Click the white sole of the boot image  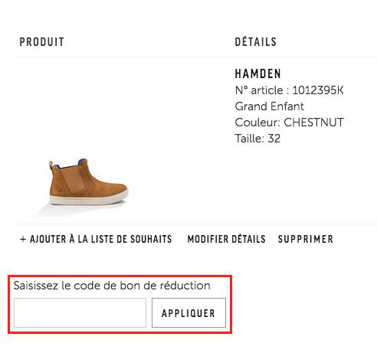[x=88, y=201]
